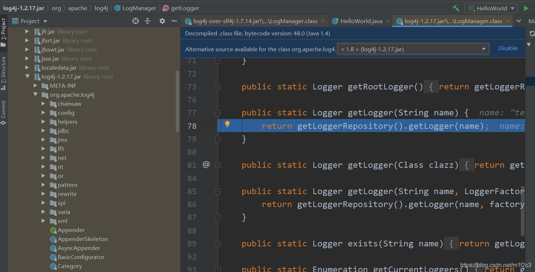Viewport: 535px width, 272px height.
Task: Collapse log4j-1.2.17.jar tree node
Action: coord(27,77)
